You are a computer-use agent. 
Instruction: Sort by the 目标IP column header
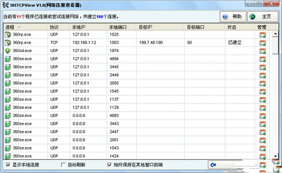coord(160,27)
